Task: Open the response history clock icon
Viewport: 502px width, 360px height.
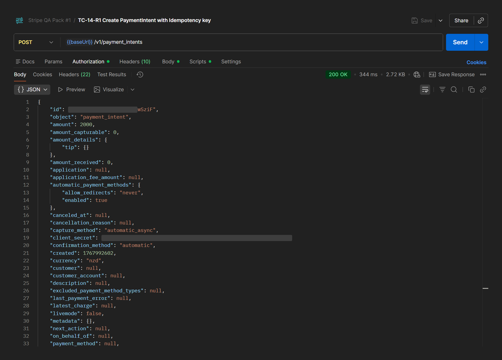Action: 140,74
